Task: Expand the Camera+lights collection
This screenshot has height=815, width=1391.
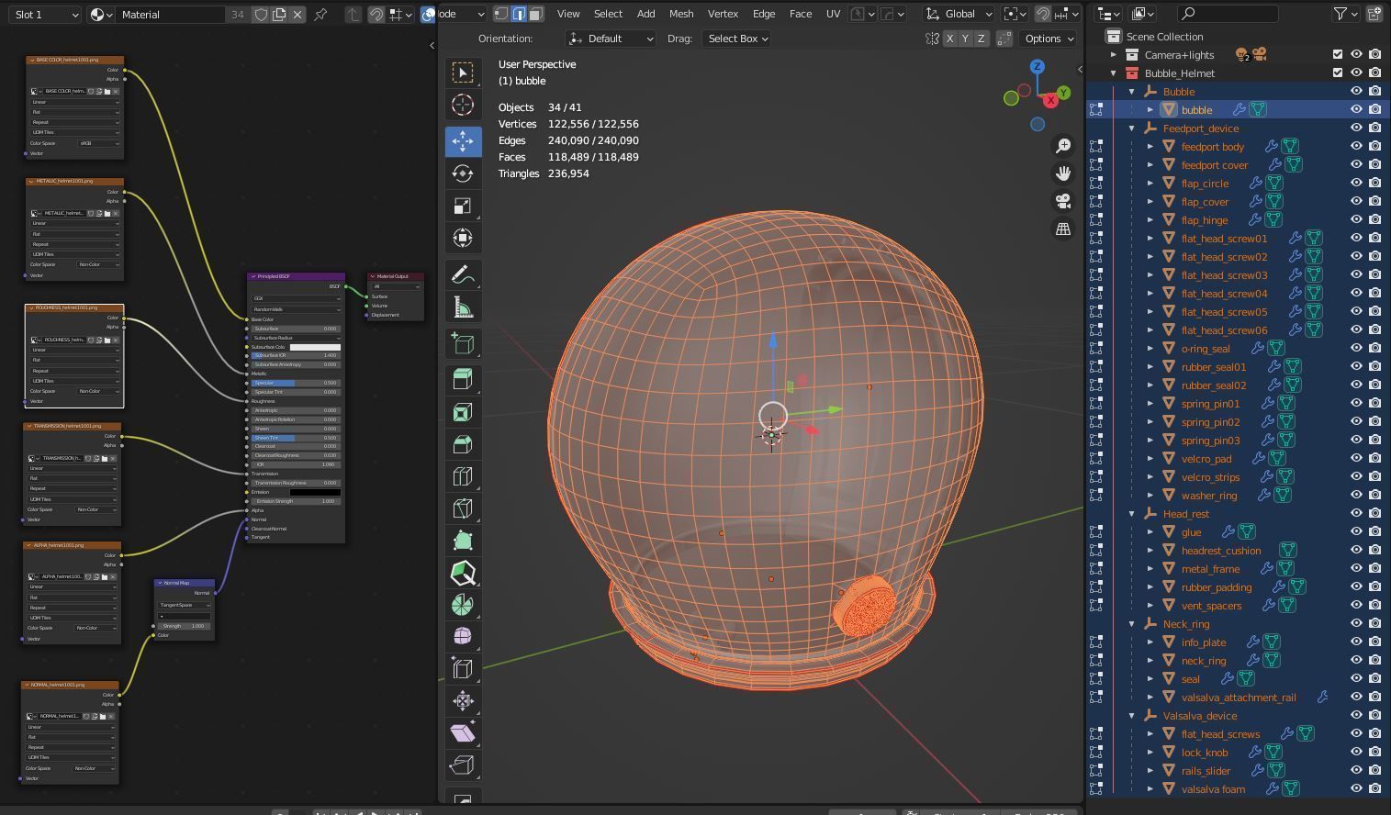Action: 1114,54
